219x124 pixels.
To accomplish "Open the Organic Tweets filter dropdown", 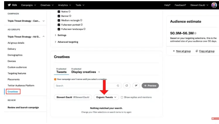I will tap(106, 97).
